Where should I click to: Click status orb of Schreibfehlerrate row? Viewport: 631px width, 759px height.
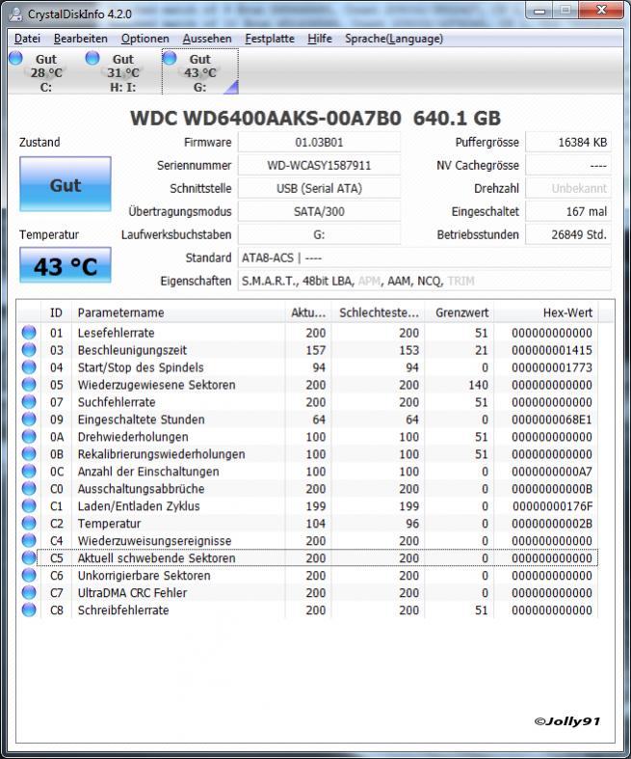point(29,610)
